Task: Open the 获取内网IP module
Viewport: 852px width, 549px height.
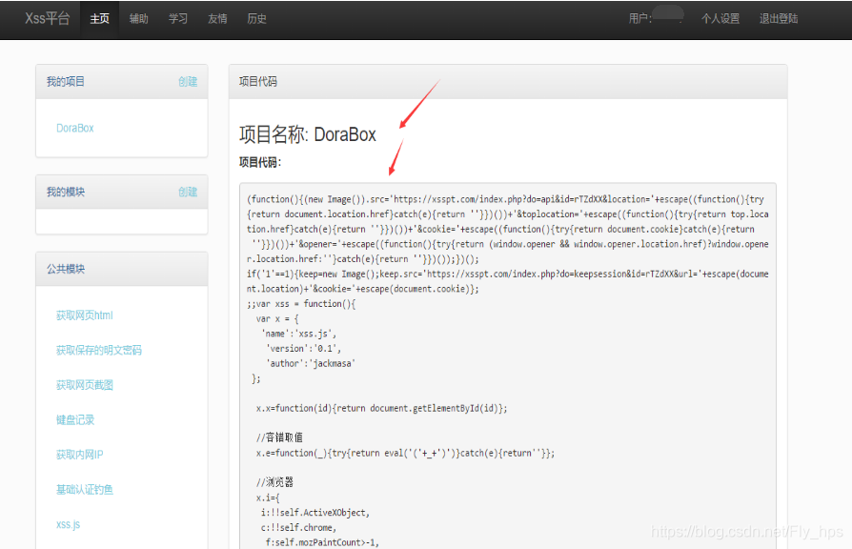Action: pyautogui.click(x=79, y=455)
